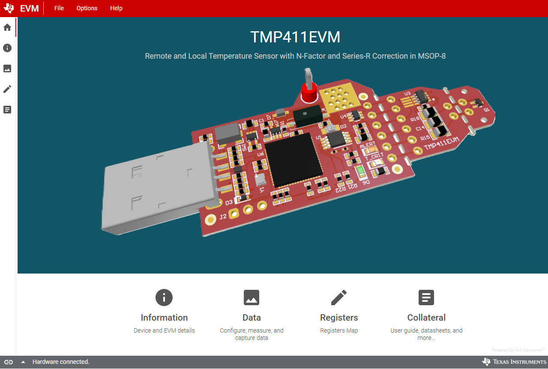Expand the status bar with the up arrow

pos(23,362)
